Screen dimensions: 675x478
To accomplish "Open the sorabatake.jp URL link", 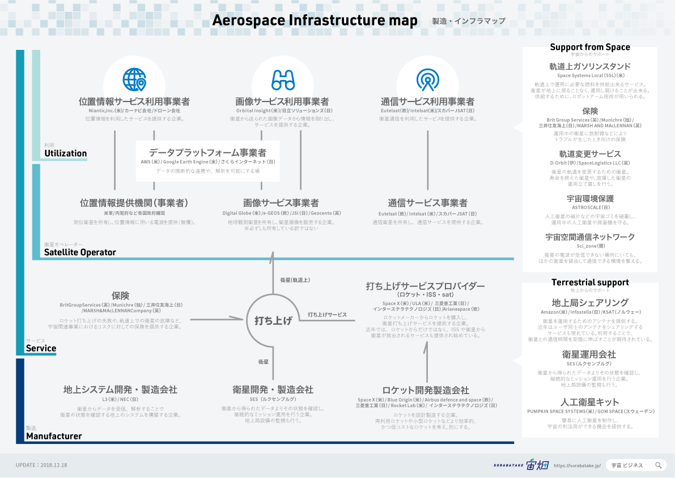I will (x=577, y=466).
